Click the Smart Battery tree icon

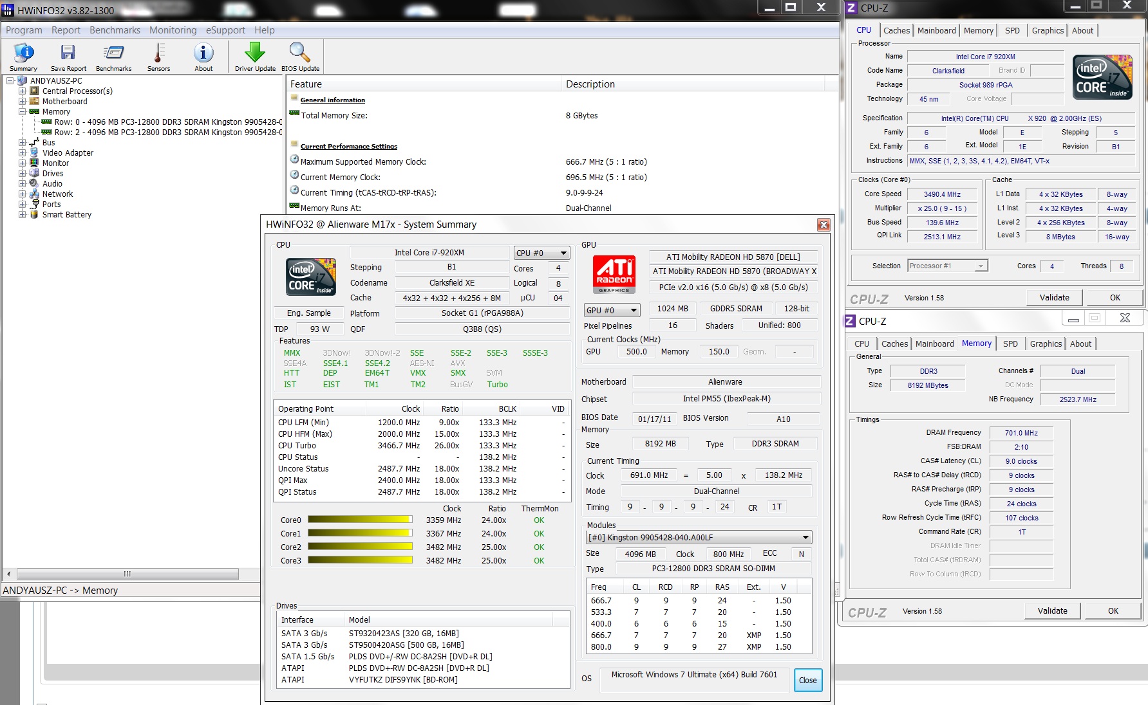(x=34, y=214)
